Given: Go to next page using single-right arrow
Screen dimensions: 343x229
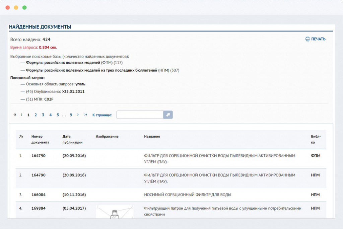Looking at the screenshot, I should pos(78,115).
